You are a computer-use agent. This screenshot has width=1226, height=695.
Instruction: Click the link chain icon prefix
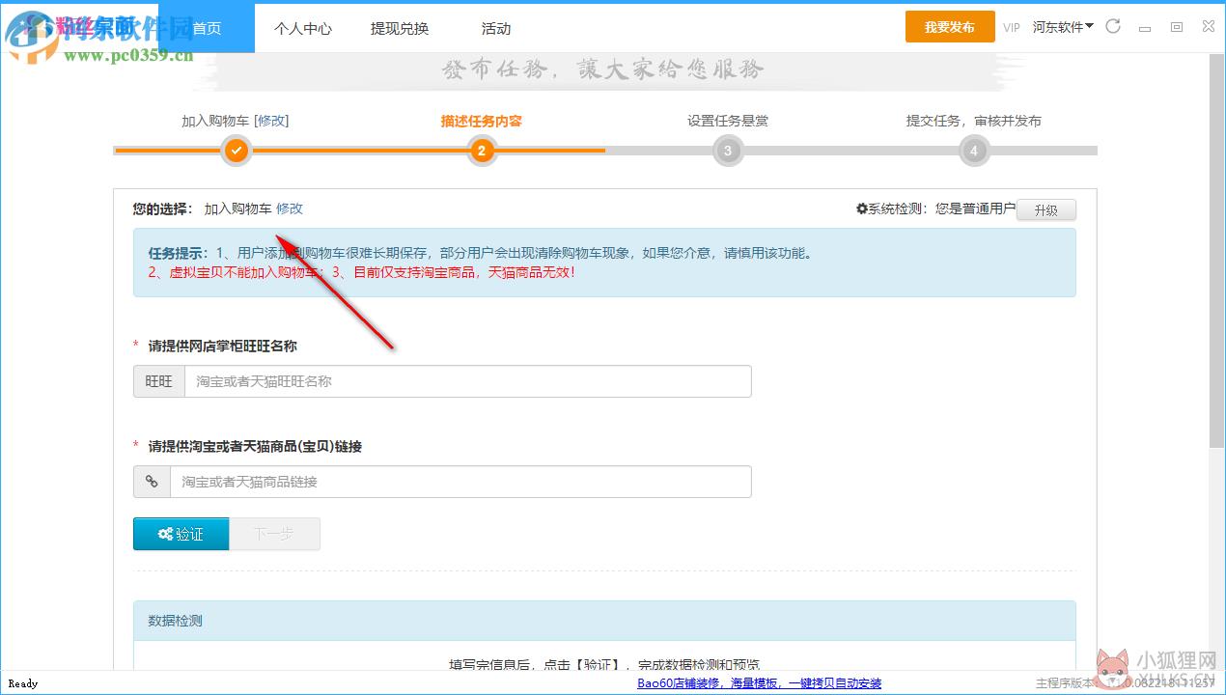[152, 482]
